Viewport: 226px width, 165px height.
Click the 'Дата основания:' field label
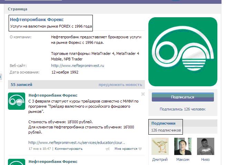(24, 72)
